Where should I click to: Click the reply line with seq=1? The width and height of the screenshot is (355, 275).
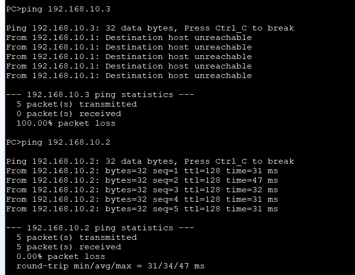pyautogui.click(x=142, y=171)
